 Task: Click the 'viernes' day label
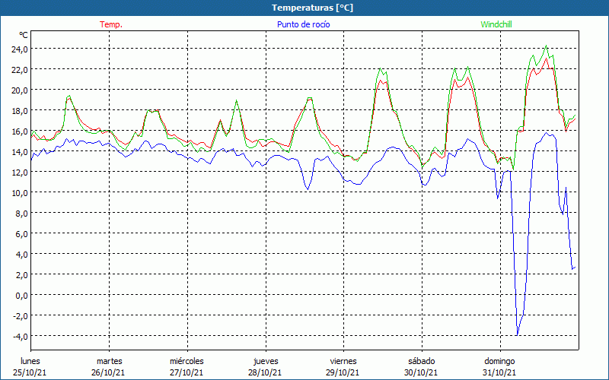(343, 361)
